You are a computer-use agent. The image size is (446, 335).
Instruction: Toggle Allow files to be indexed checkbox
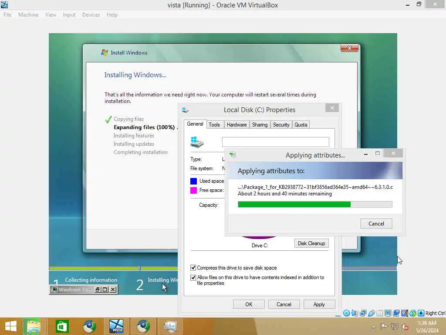(x=193, y=277)
